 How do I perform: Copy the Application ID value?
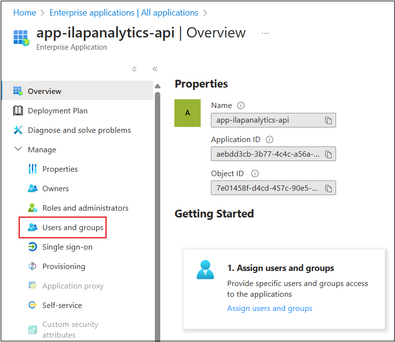click(328, 154)
